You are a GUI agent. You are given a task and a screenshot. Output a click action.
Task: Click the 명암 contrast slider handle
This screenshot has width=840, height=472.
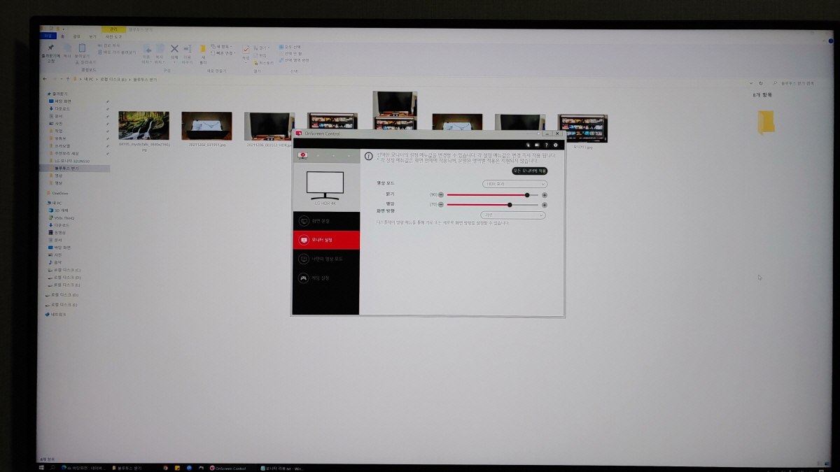[510, 205]
